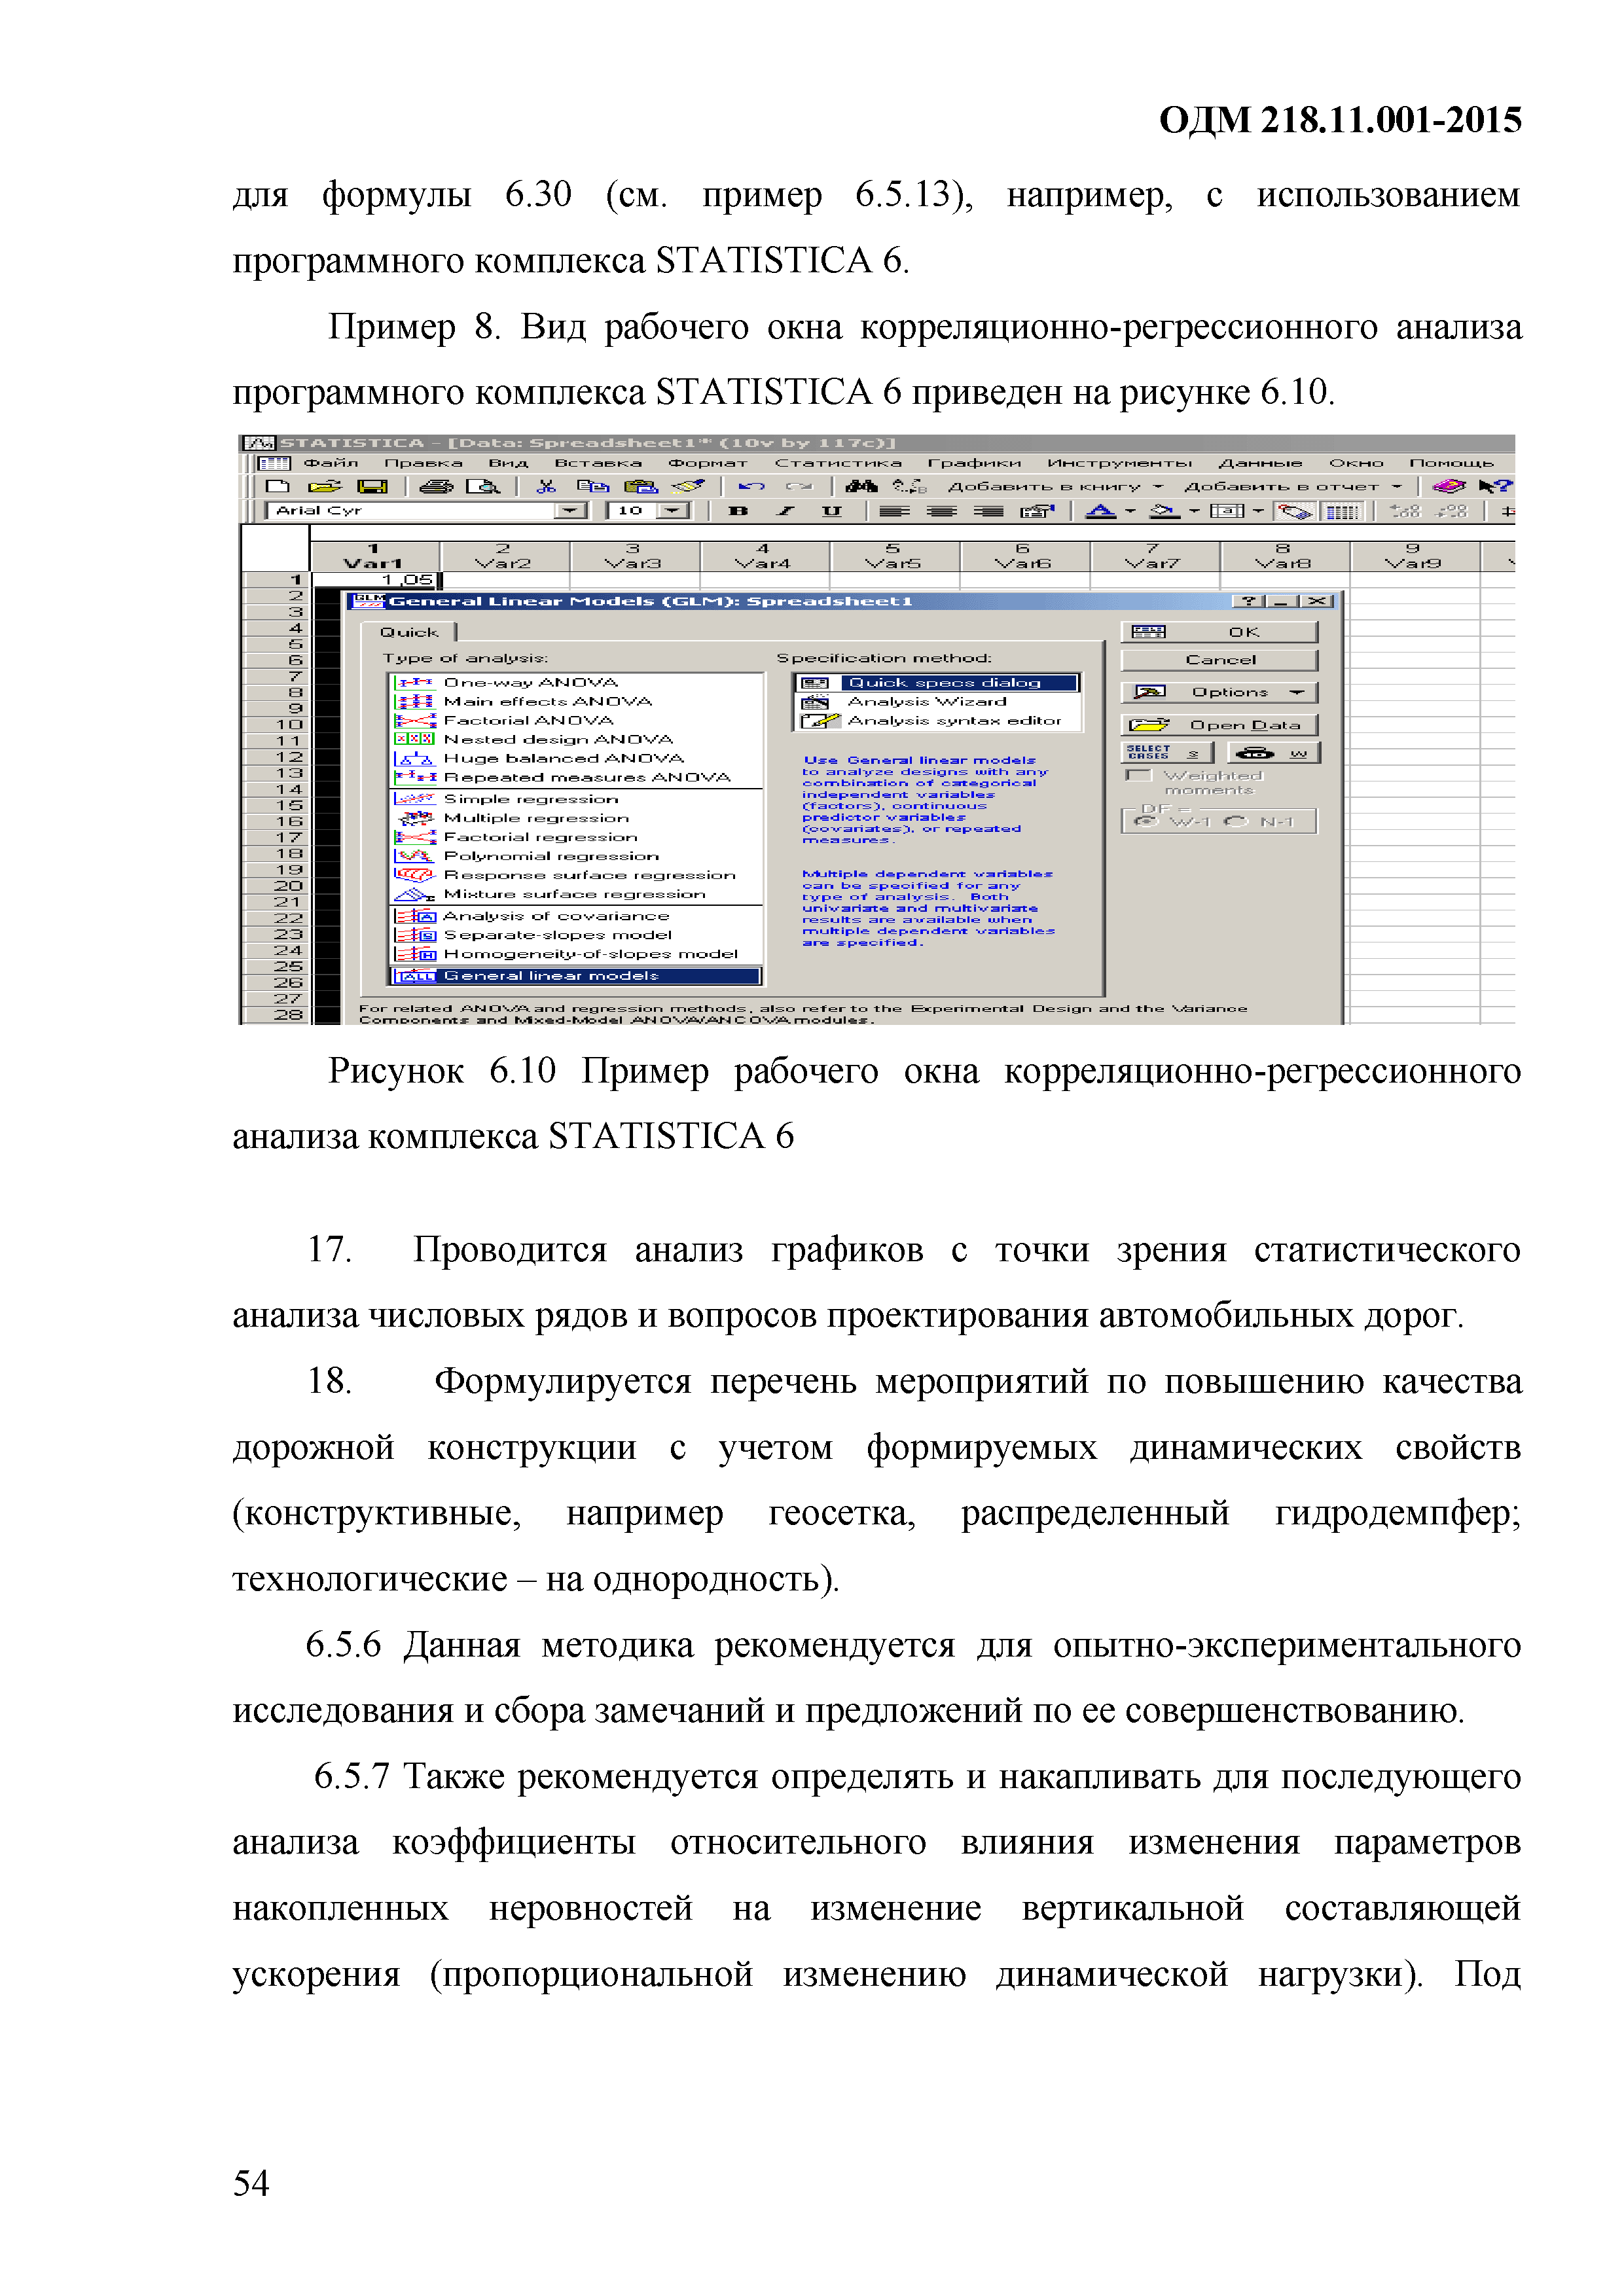Open the Графики menu

[x=974, y=463]
